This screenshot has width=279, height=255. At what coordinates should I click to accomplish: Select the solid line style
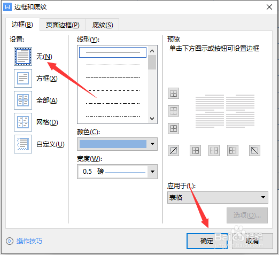coord(113,52)
